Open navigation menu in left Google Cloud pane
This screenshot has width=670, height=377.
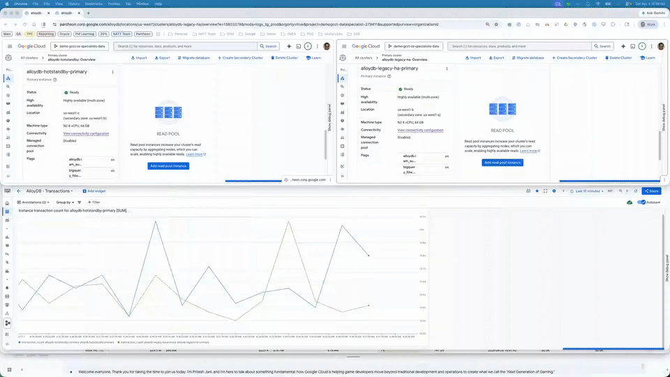click(10, 46)
